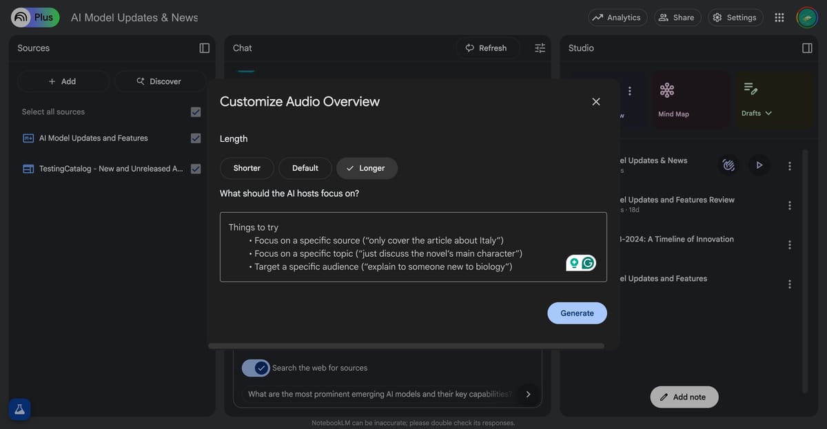Close the Customize Audio Overview dialog

pyautogui.click(x=596, y=102)
